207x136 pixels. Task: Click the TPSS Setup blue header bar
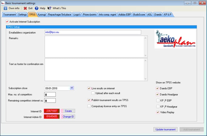tap(101, 27)
